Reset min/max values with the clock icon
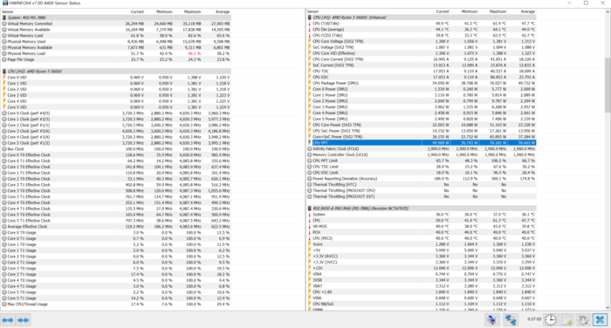Screen dimensions: 611x328 [x=551, y=320]
